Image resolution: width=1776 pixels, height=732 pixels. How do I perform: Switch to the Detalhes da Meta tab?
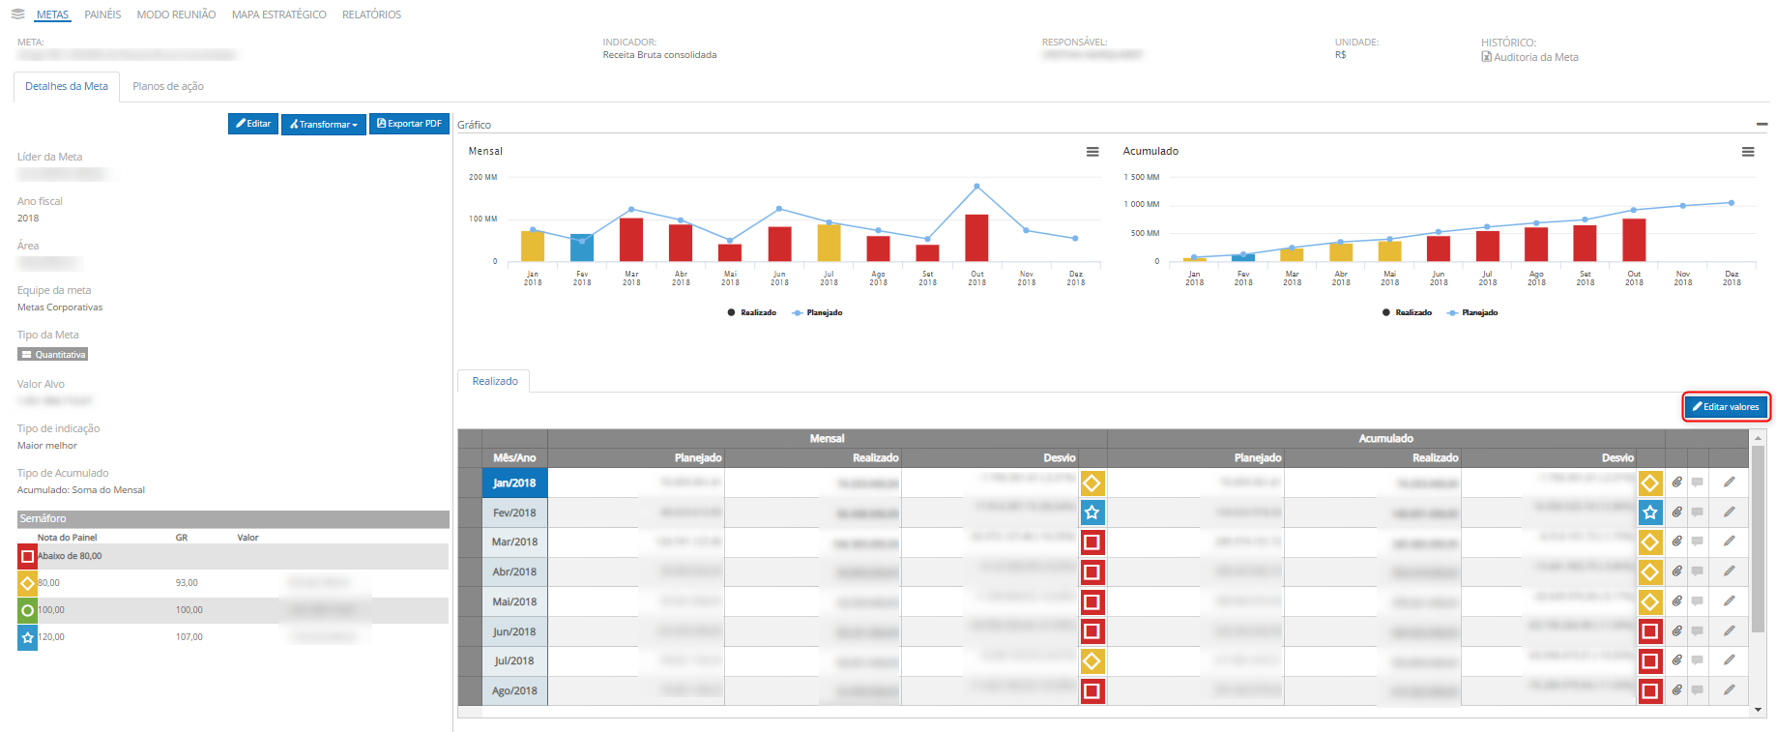point(67,86)
